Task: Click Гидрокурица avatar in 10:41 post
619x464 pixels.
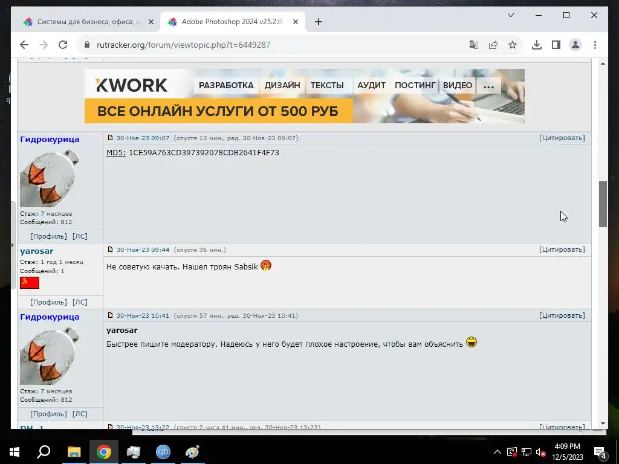Action: pos(50,355)
